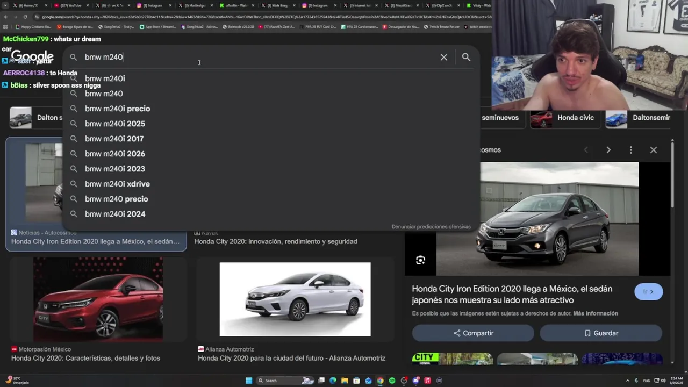Click the browser back arrow
This screenshot has height=387, width=688.
[5, 17]
